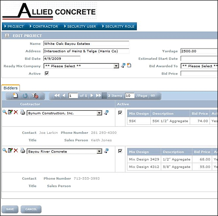Viewport: 218px width, 216px height.
Task: Select the Bidders tab
Action: (10, 88)
